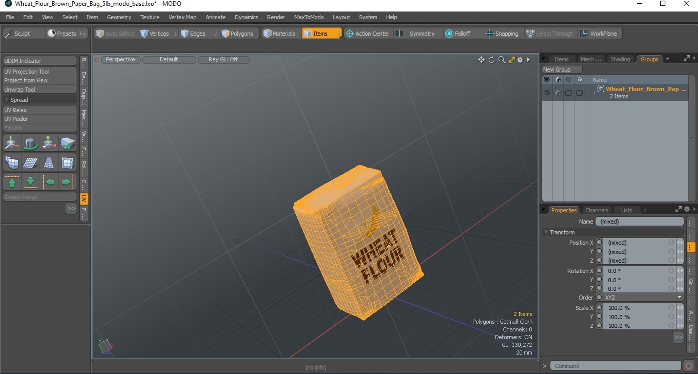Image resolution: width=698 pixels, height=374 pixels.
Task: Switch to the Shading tab
Action: (x=620, y=59)
